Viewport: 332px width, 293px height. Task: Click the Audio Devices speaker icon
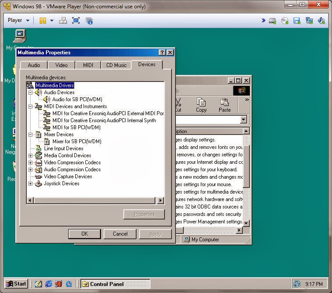click(x=38, y=92)
